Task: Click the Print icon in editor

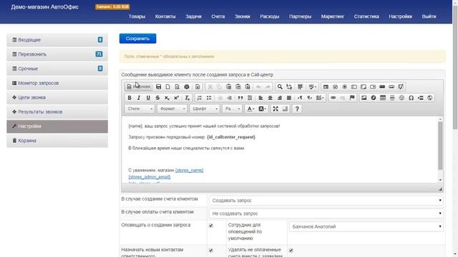Action: pos(187,87)
